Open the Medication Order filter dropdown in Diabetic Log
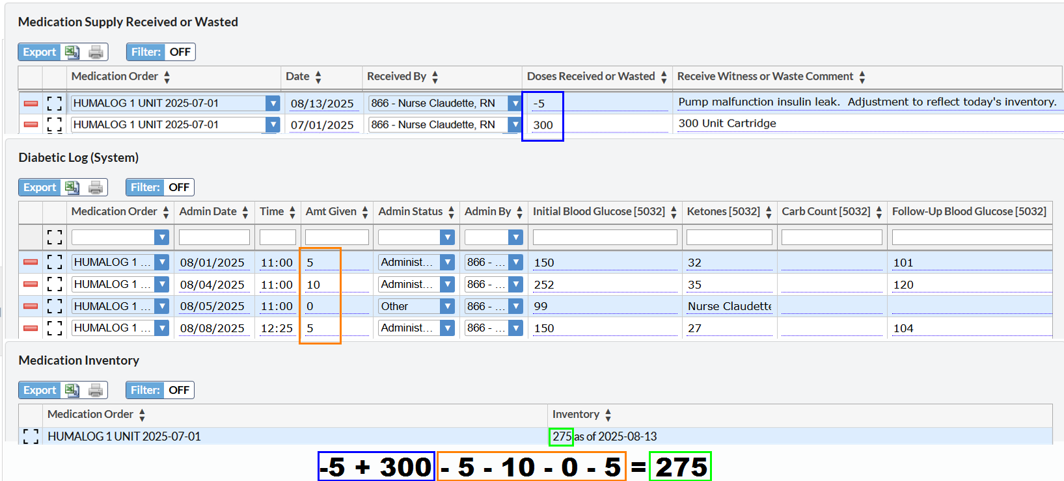1064x481 pixels. coord(161,237)
